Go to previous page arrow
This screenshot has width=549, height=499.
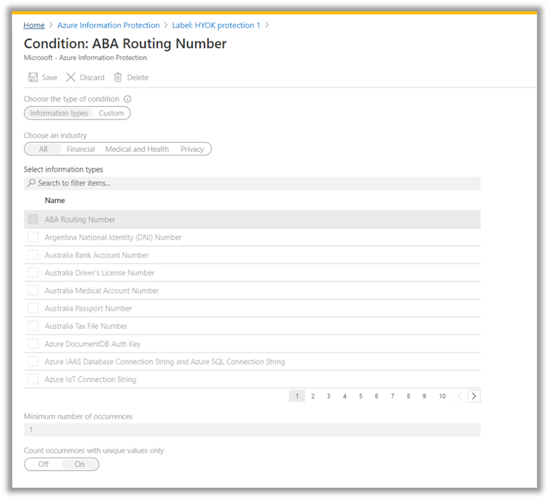coord(459,396)
